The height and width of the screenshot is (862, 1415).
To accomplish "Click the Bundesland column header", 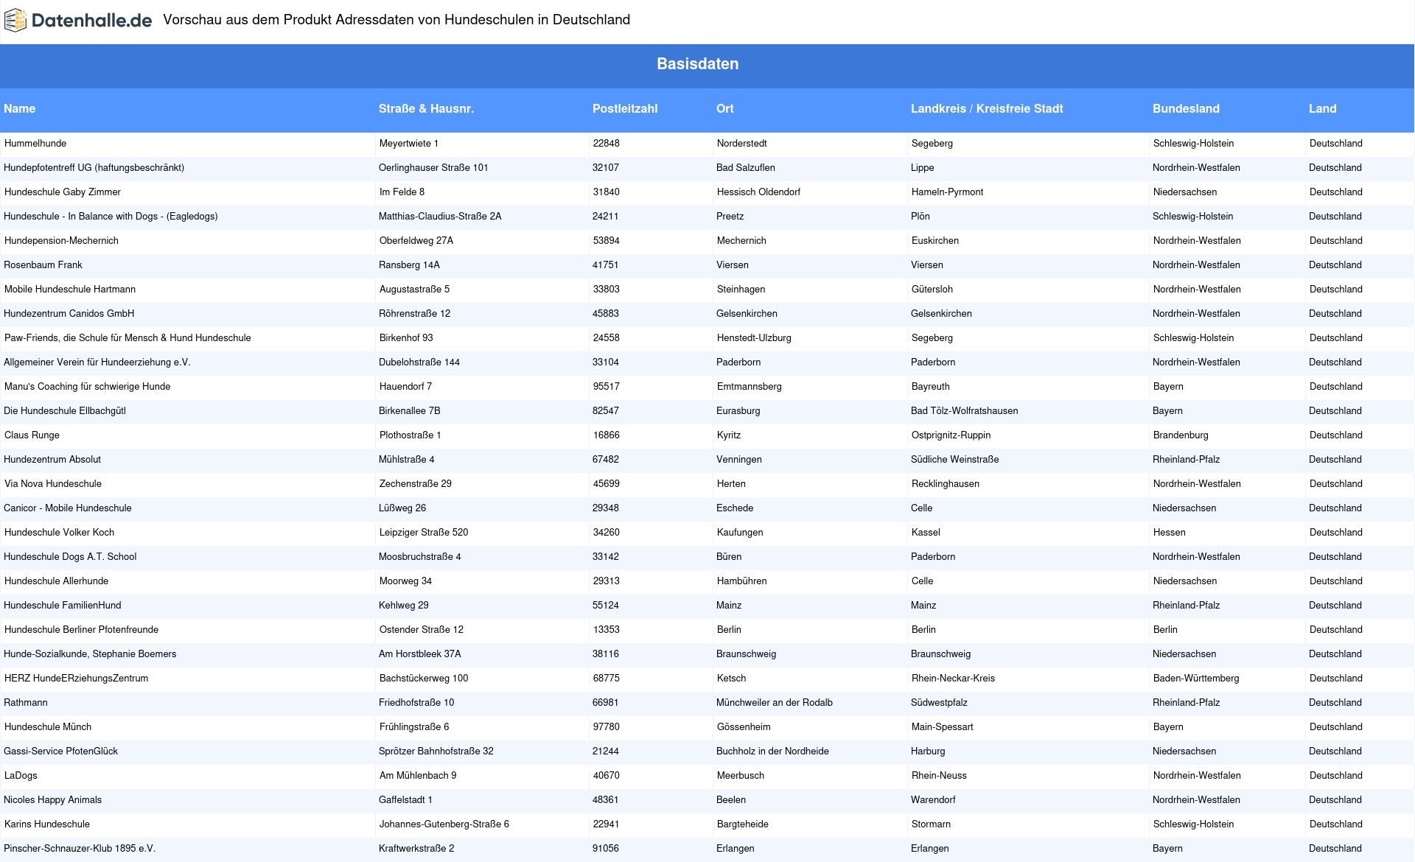I will (x=1187, y=108).
